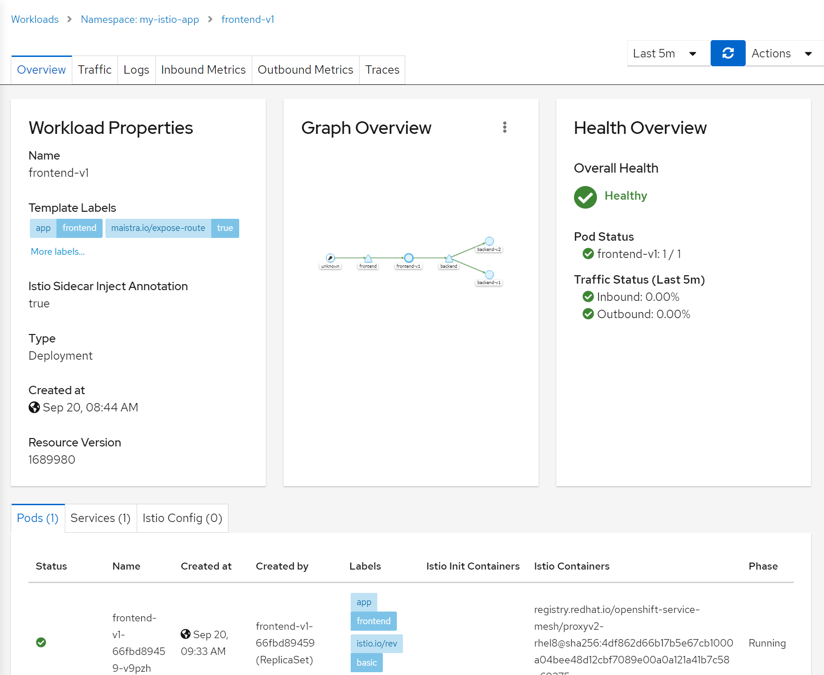Viewport: 824px width, 675px height.
Task: Click the app frontend template label
Action: click(66, 228)
